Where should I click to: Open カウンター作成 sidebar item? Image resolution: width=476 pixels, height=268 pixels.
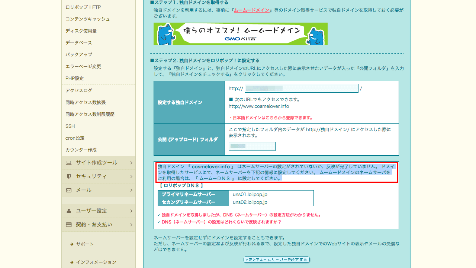pyautogui.click(x=81, y=150)
